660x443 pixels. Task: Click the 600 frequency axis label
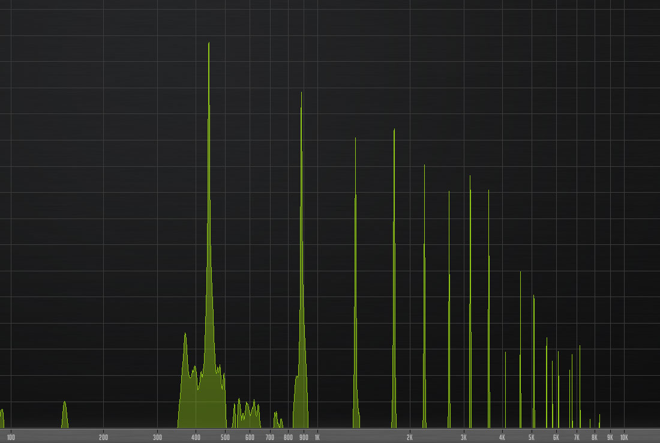click(x=250, y=438)
